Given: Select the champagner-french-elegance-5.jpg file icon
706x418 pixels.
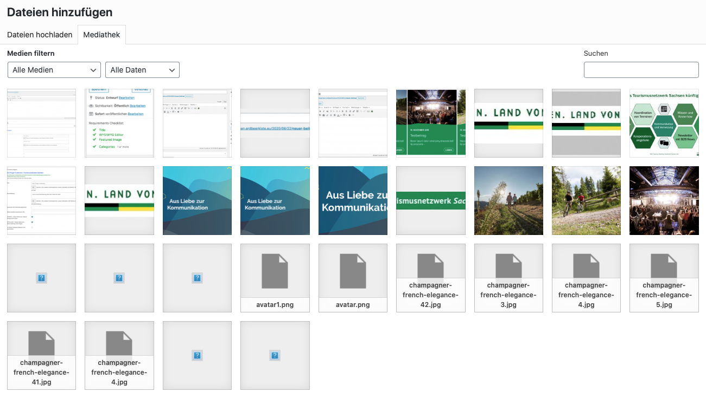Looking at the screenshot, I should (664, 278).
